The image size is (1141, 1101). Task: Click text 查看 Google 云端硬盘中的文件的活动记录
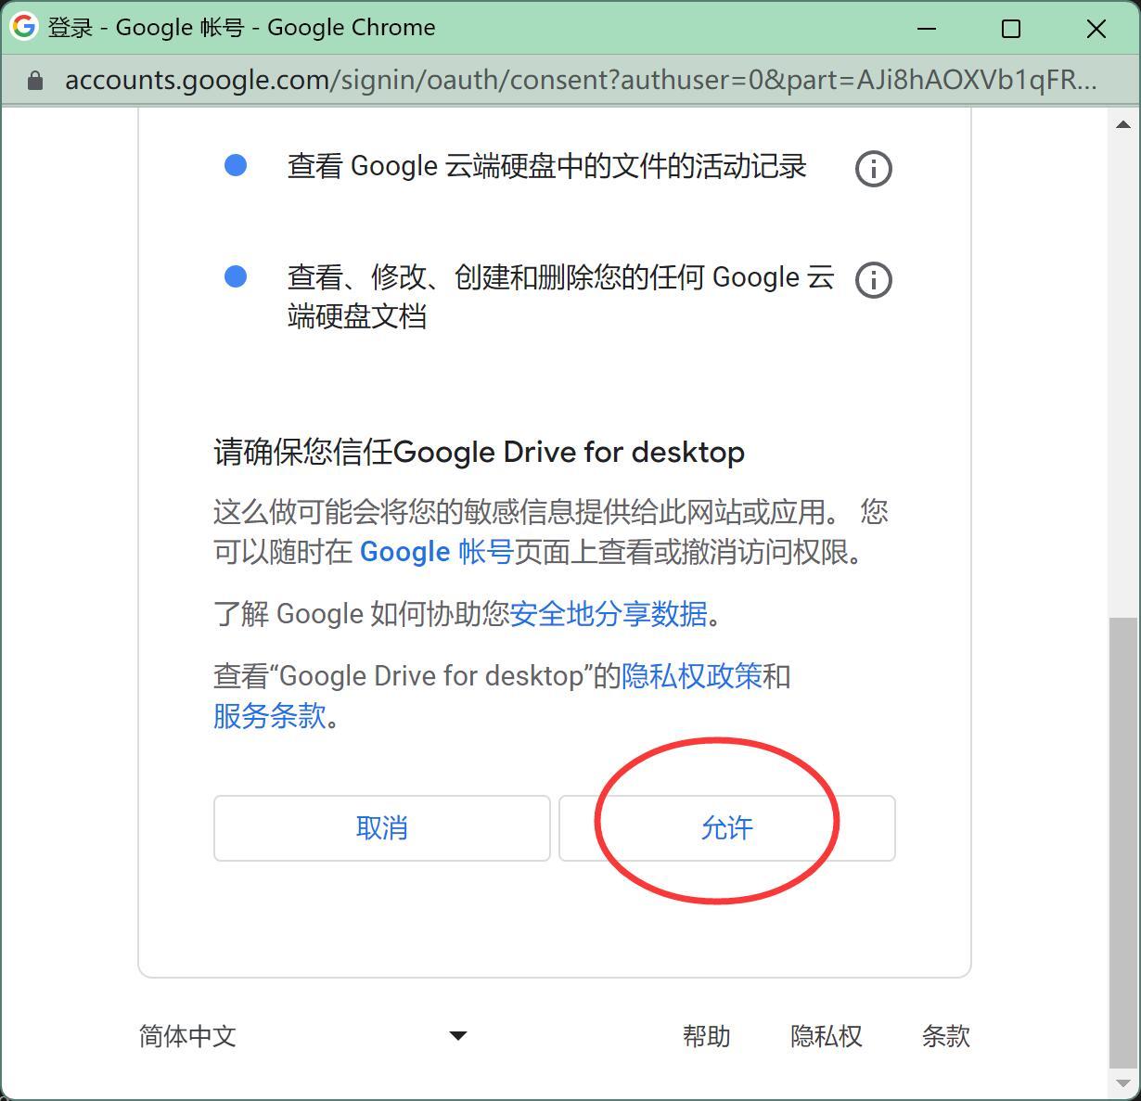(547, 167)
